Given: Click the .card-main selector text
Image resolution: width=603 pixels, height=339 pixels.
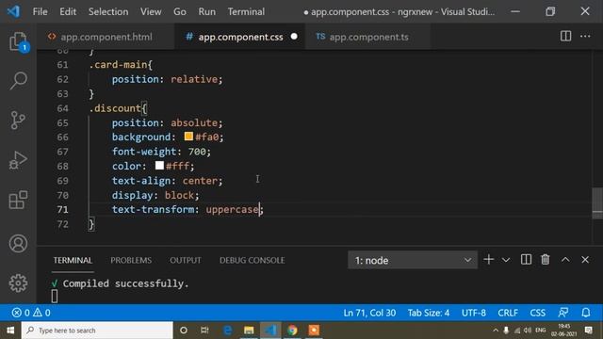Looking at the screenshot, I should (118, 65).
